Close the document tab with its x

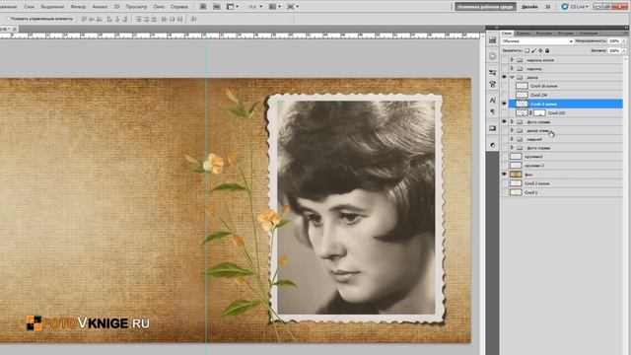click(x=14, y=29)
